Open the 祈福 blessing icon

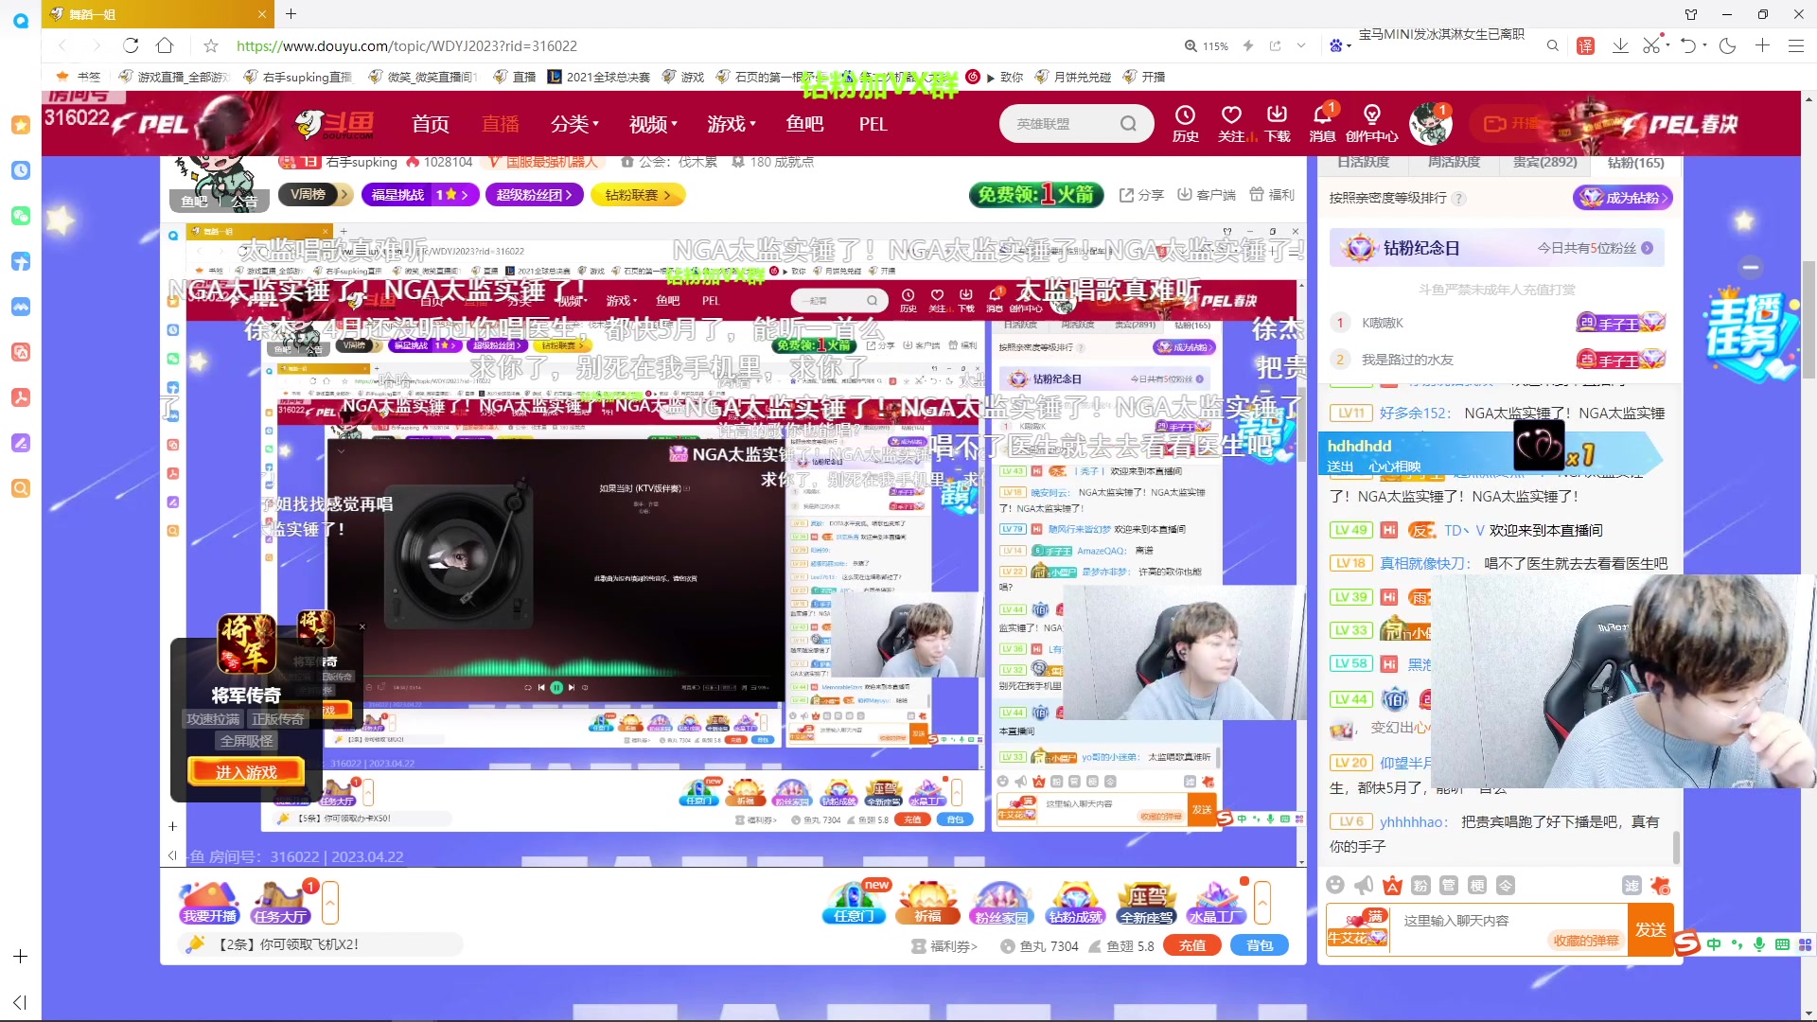pos(927,902)
